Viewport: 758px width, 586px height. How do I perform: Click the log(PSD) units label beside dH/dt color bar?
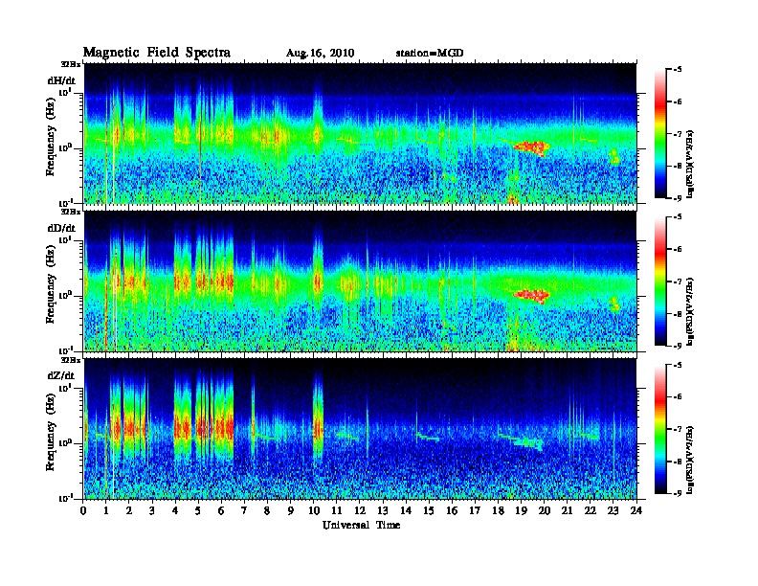pyautogui.click(x=691, y=164)
